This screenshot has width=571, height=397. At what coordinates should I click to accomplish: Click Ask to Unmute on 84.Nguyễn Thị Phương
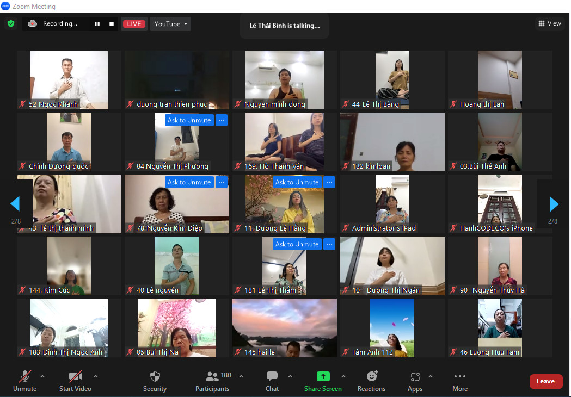[189, 120]
